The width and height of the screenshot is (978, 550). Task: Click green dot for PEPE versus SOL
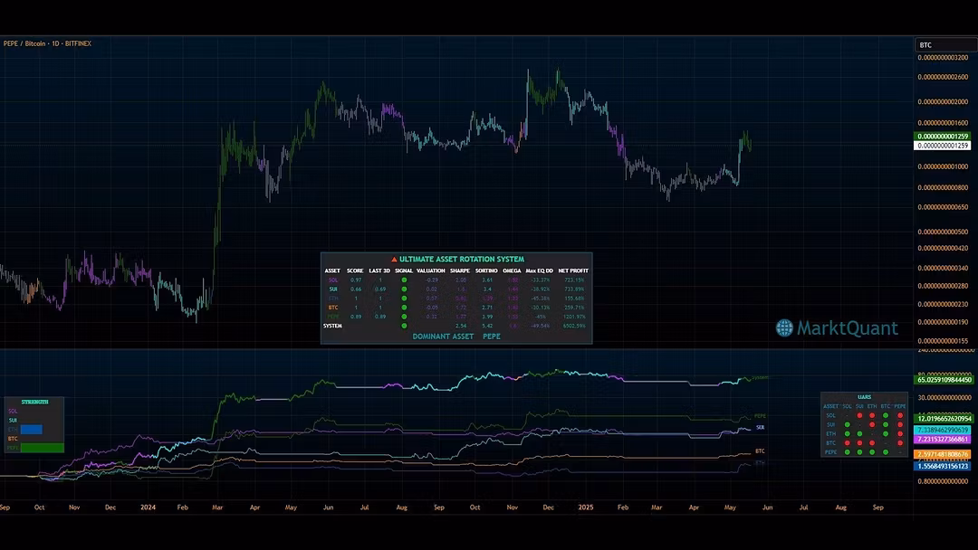846,451
